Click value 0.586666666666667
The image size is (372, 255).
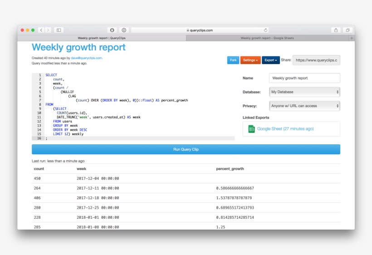pyautogui.click(x=235, y=188)
